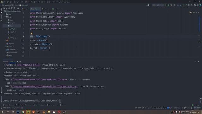Open the http://127.0.0.1:5654/ link
Screen dimensions: 202x114
(x=29, y=65)
